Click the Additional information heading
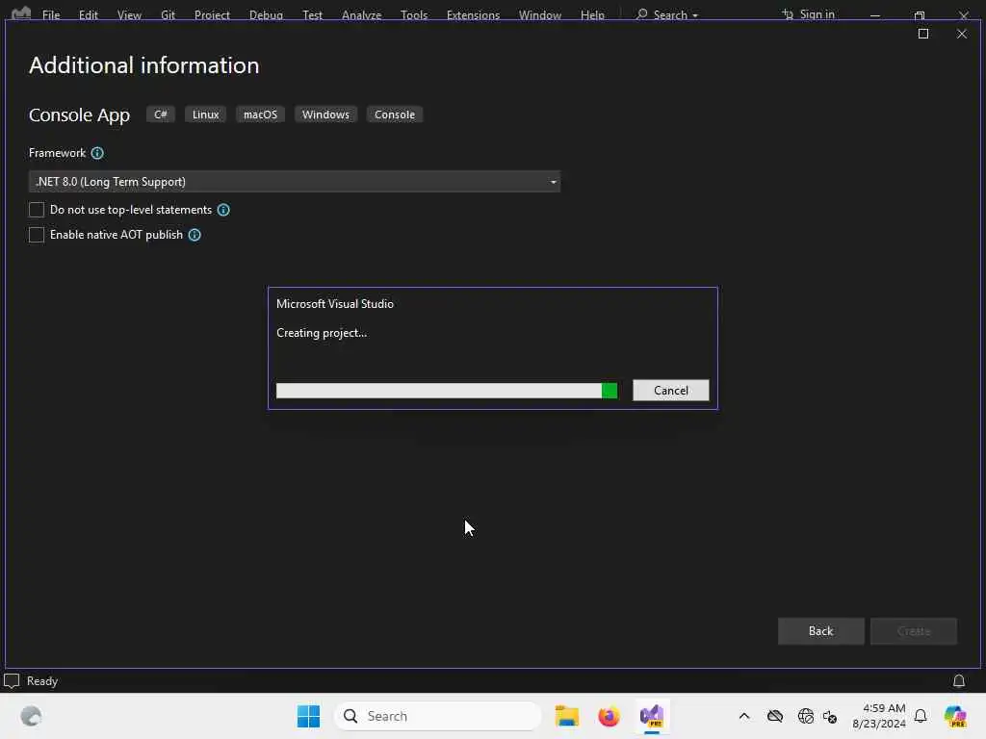Image resolution: width=986 pixels, height=739 pixels. click(x=144, y=65)
